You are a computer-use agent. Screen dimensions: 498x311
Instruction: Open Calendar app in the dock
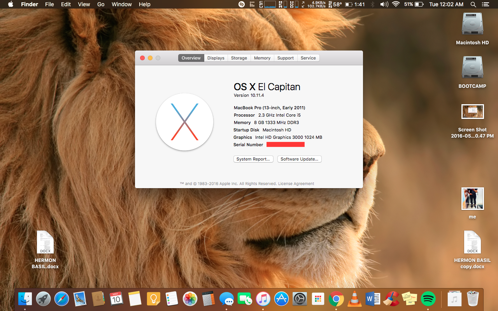(116, 299)
